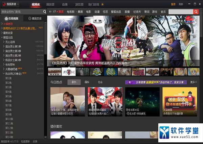Select the 国际 filter tab
The width and height of the screenshot is (203, 144).
coord(87,82)
